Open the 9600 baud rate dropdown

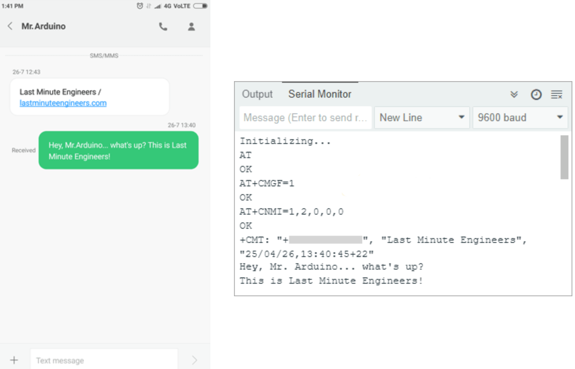coord(520,118)
